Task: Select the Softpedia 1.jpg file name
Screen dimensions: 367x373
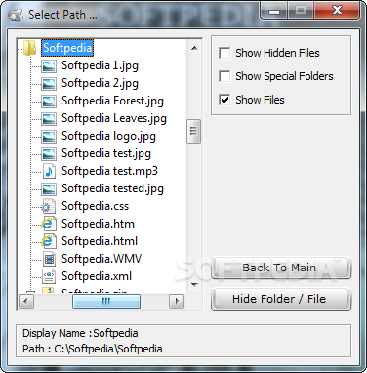Action: coord(100,66)
